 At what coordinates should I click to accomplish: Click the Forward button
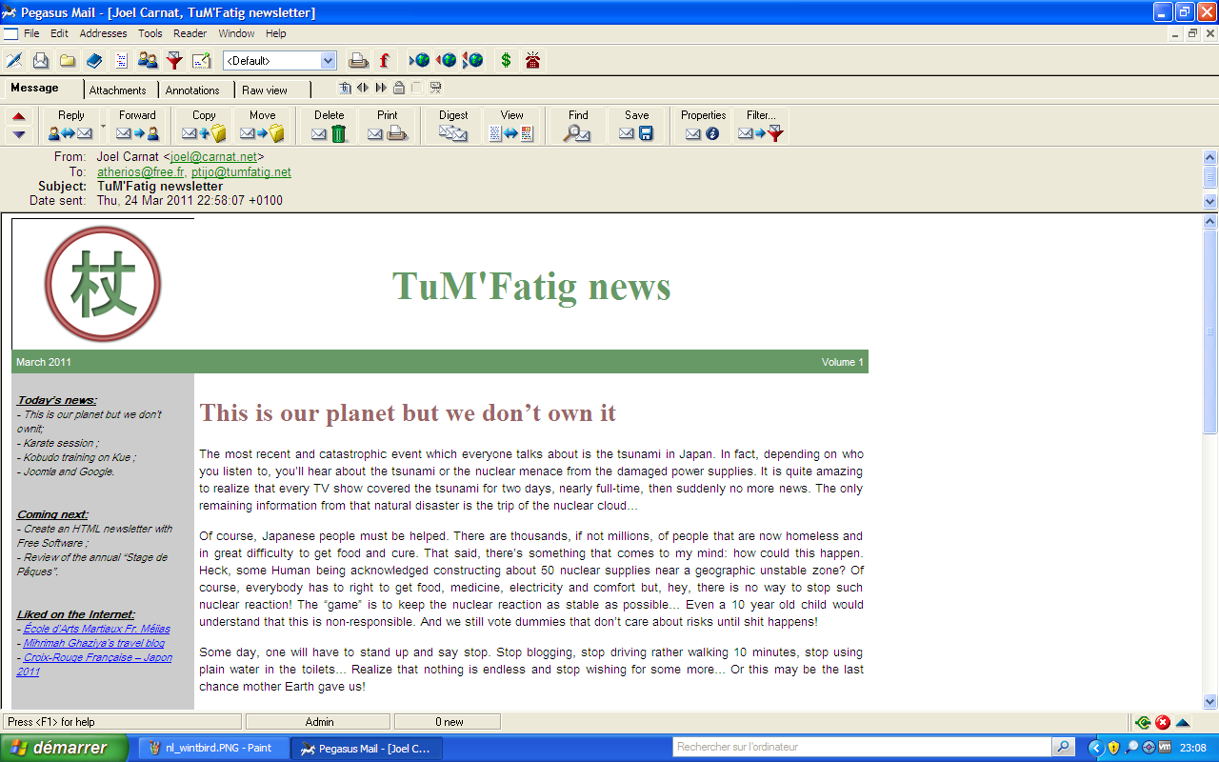pos(138,125)
